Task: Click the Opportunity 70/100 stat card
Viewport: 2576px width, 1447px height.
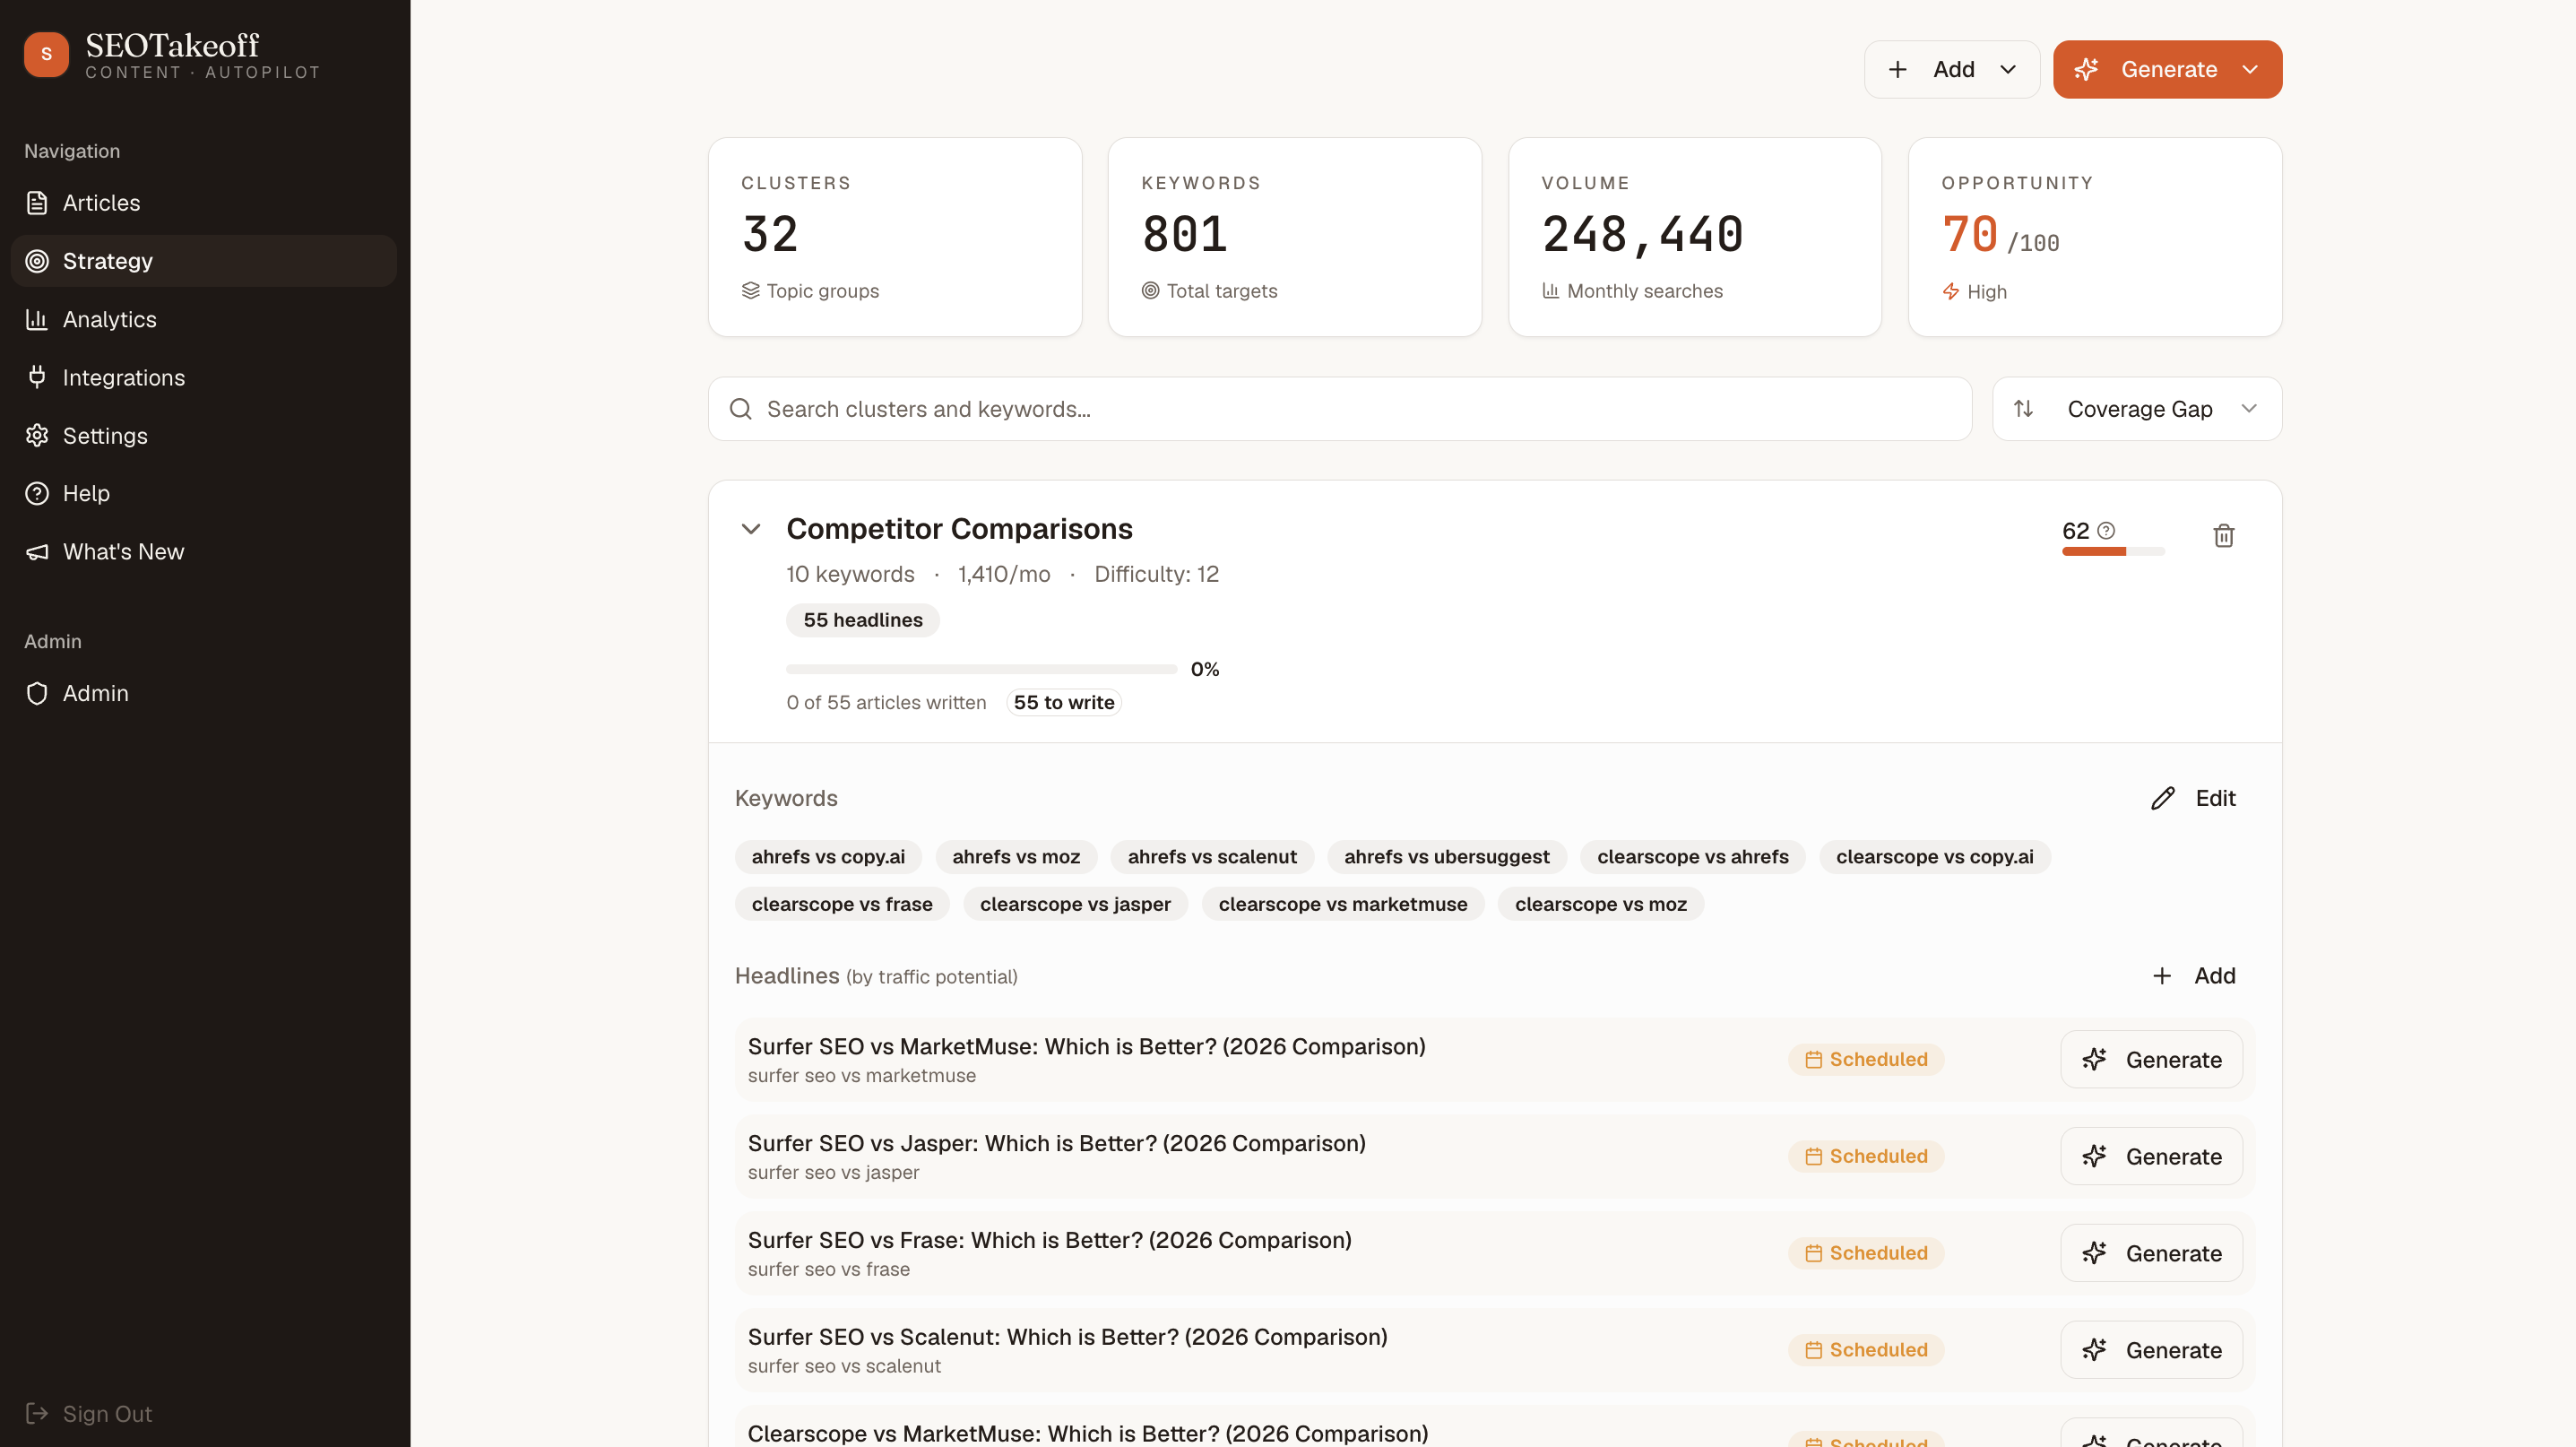Action: [x=2095, y=237]
